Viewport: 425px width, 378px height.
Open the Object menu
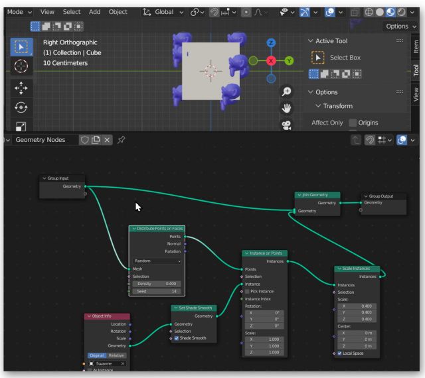tap(118, 12)
